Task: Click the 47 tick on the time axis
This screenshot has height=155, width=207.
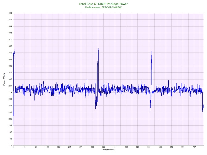Action: [24, 147]
